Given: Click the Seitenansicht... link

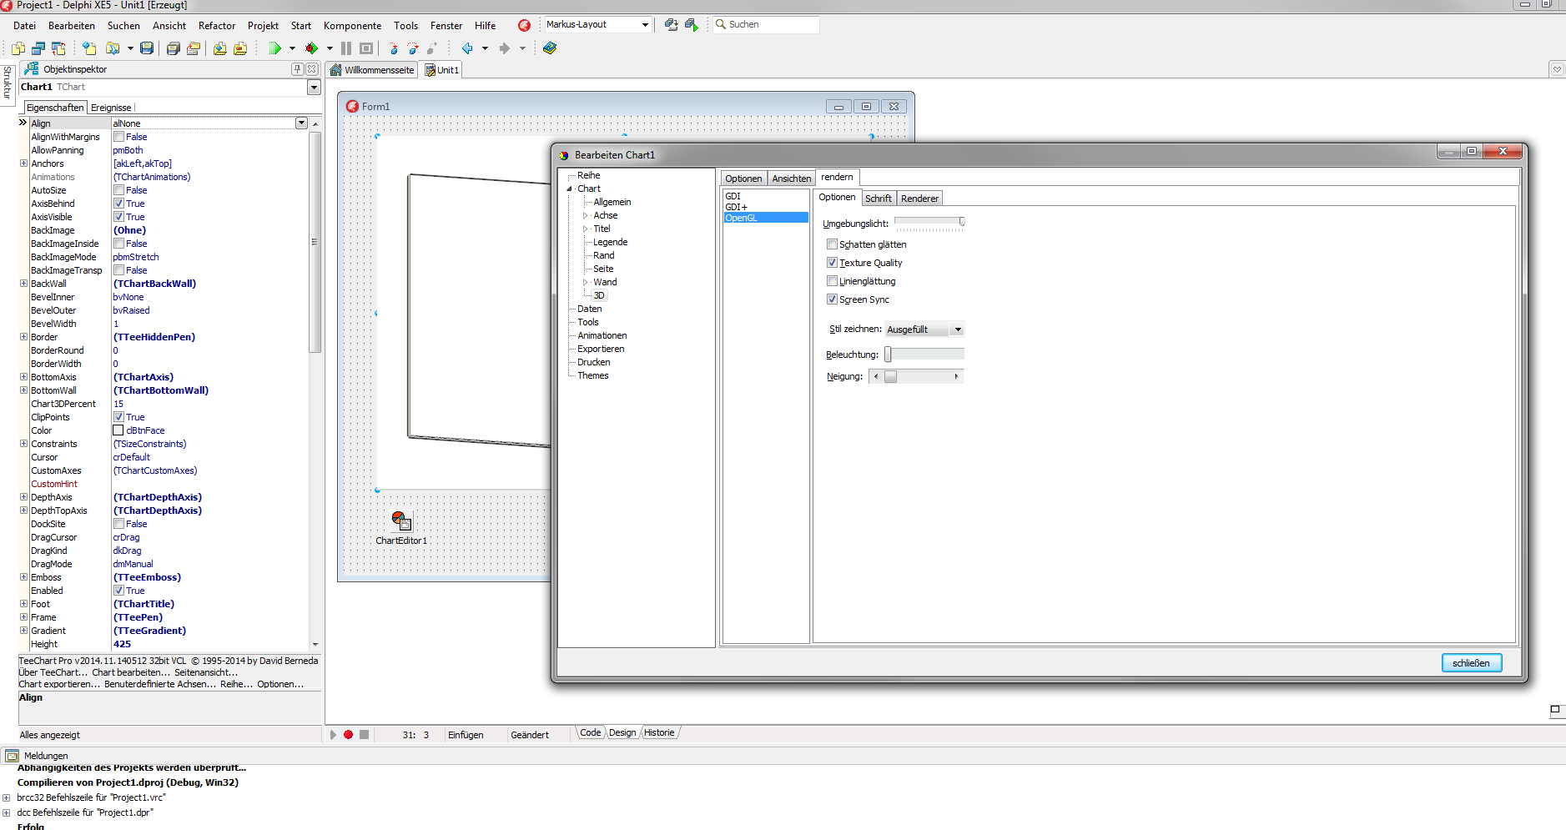Looking at the screenshot, I should (x=206, y=672).
